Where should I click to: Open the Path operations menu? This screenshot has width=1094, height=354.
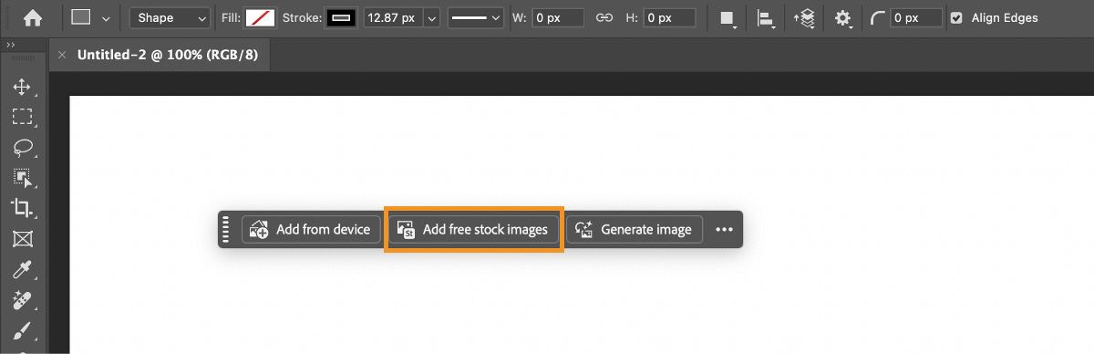coord(728,18)
